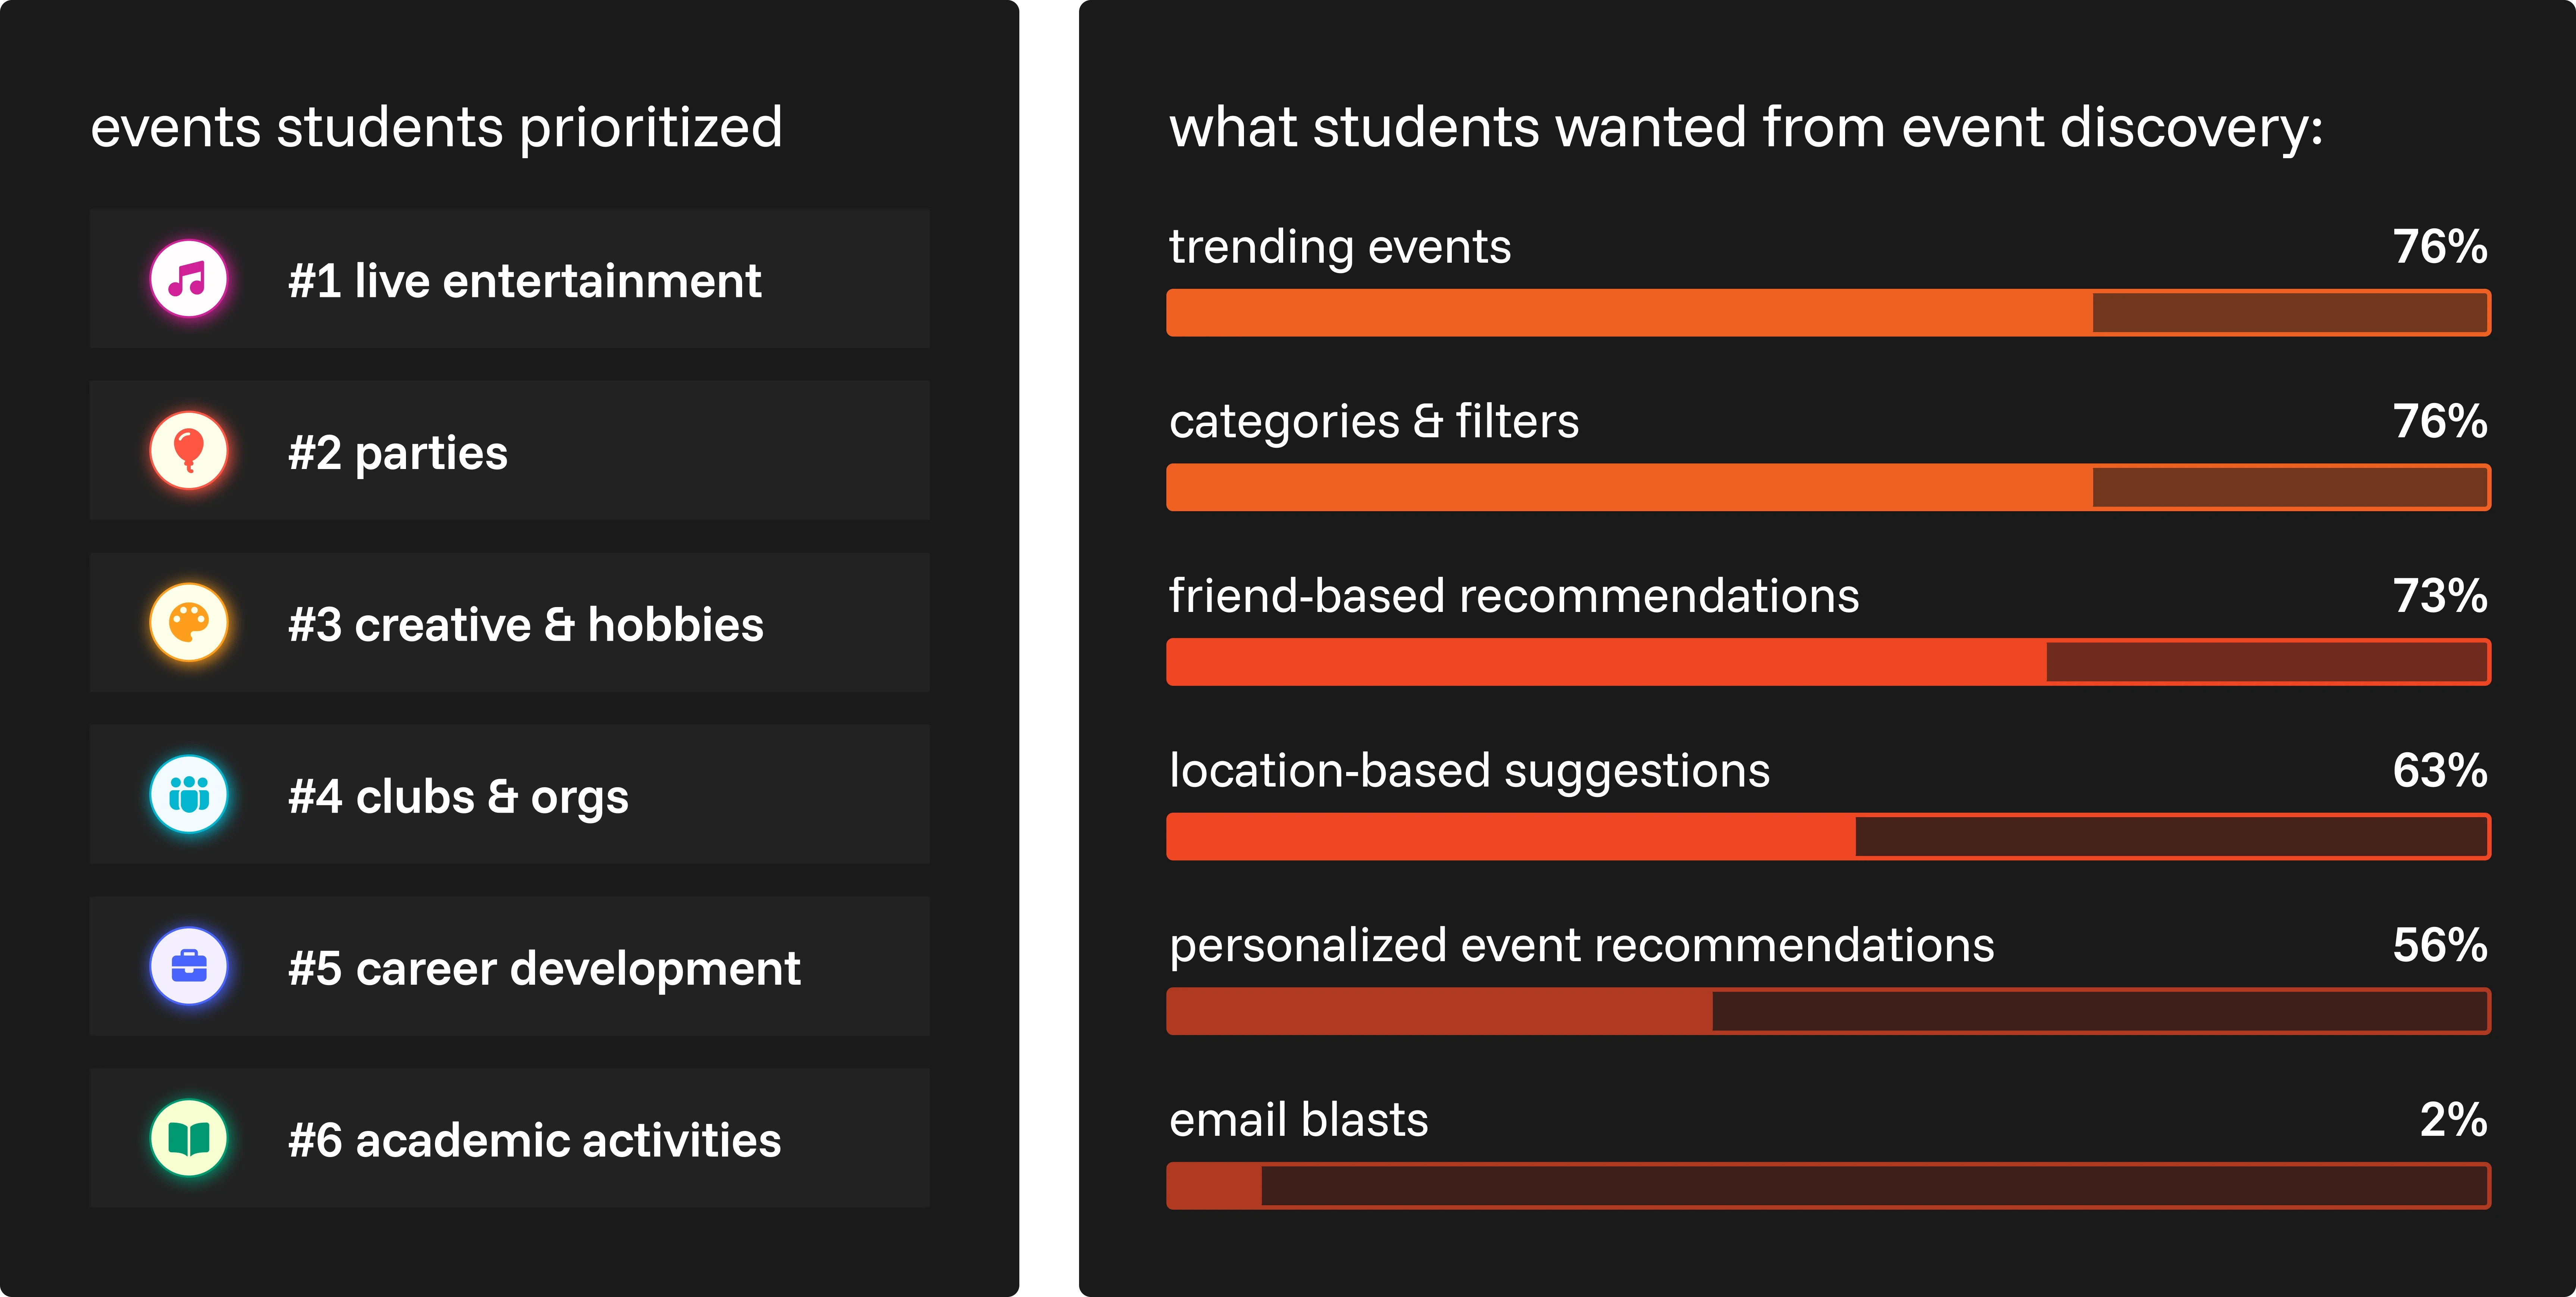Click the email blasts progress bar
Viewport: 2576px width, 1297px height.
pos(1828,1186)
